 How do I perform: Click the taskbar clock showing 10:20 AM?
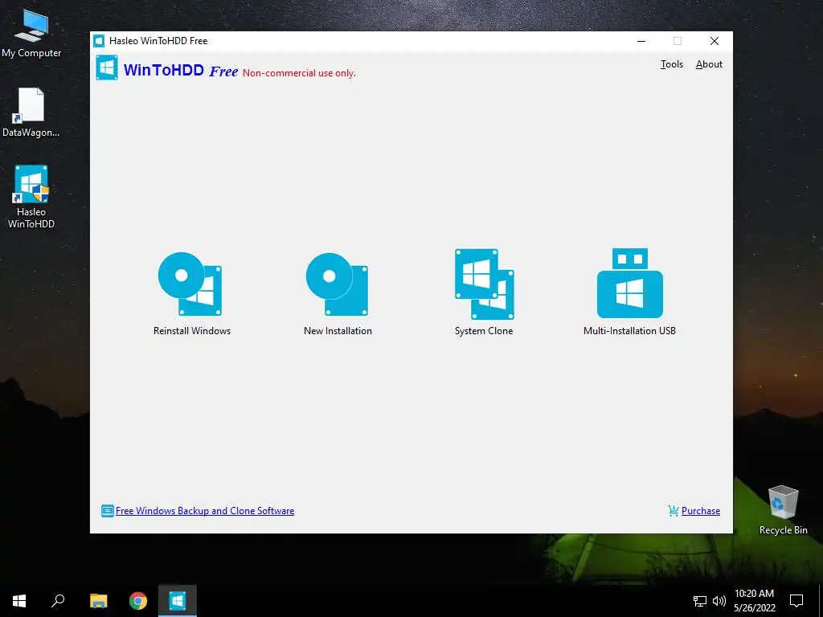tap(754, 601)
